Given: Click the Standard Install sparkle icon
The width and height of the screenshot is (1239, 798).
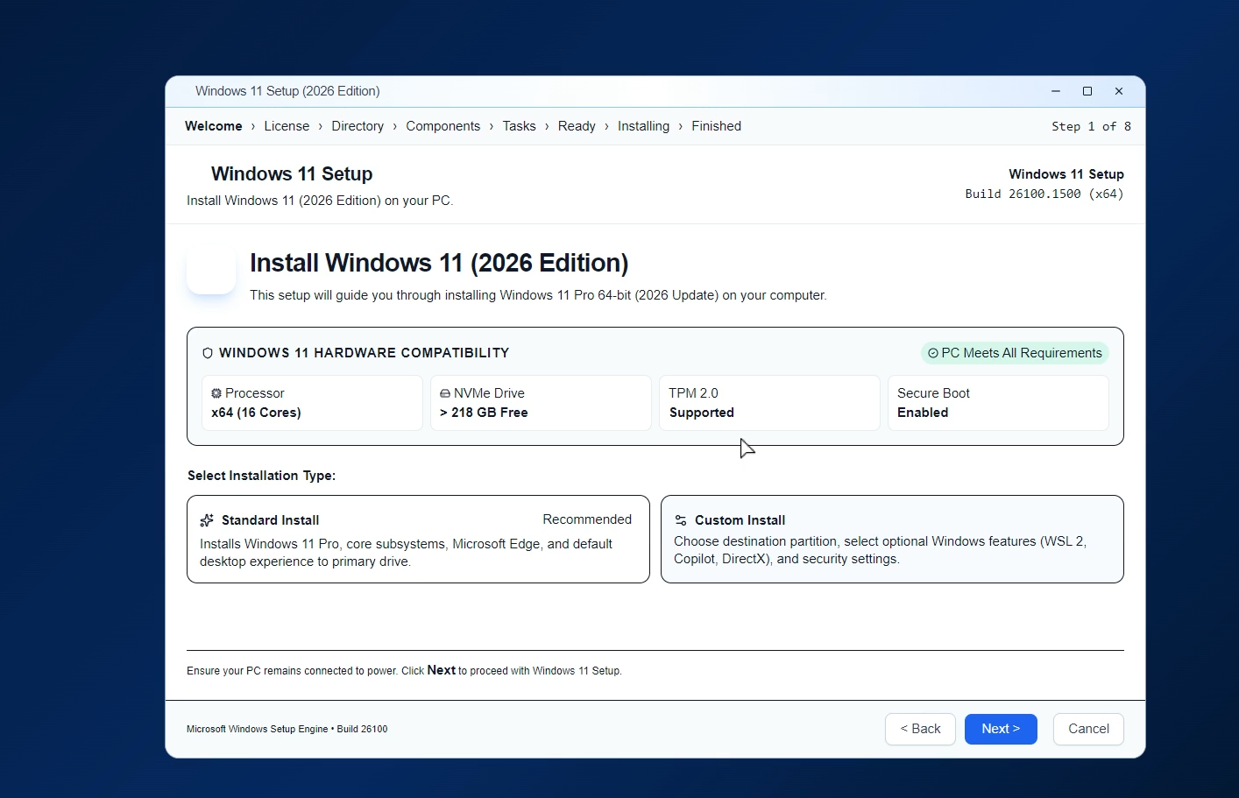Looking at the screenshot, I should pos(207,520).
